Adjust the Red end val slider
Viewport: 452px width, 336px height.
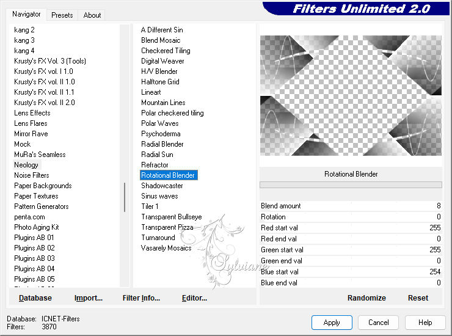pos(351,239)
